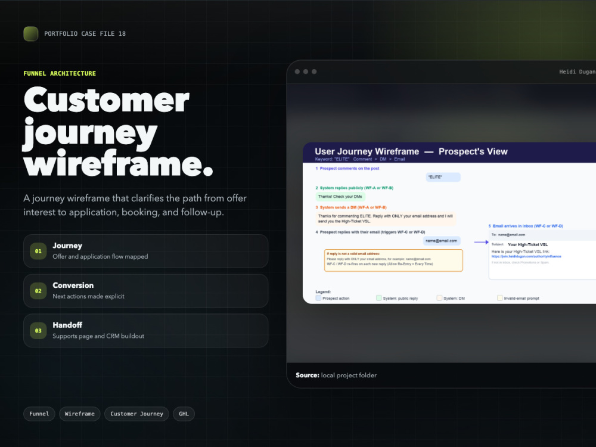Click the journey wireframe description paragraph
Screen dimensions: 596x447
coord(135,205)
